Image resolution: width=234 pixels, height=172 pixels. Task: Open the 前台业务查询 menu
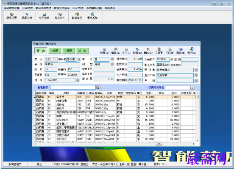(61, 8)
